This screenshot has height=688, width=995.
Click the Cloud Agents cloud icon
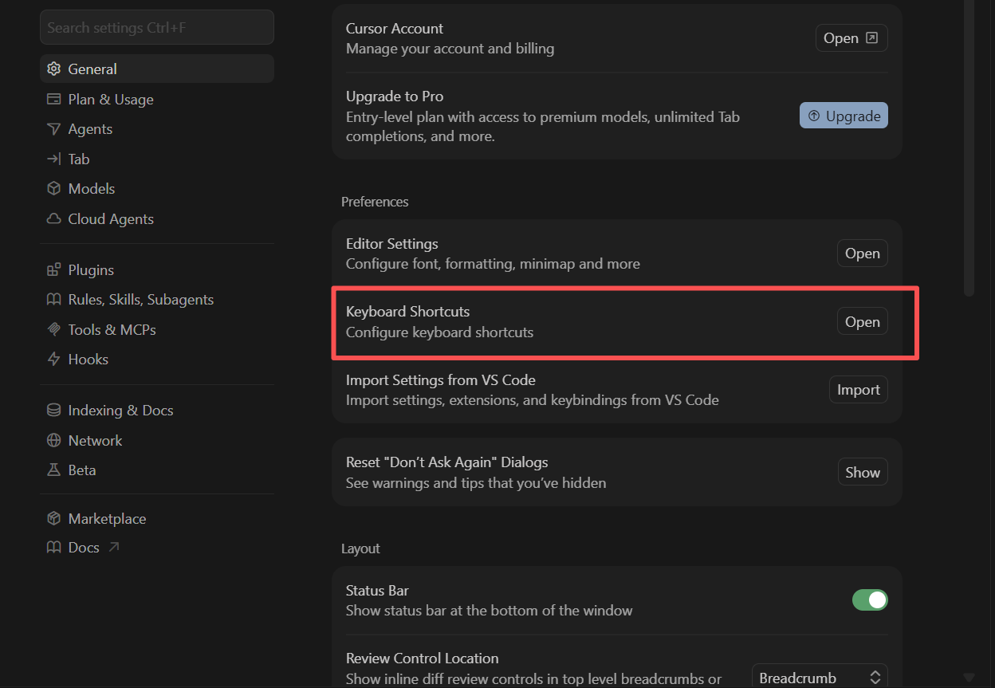53,218
